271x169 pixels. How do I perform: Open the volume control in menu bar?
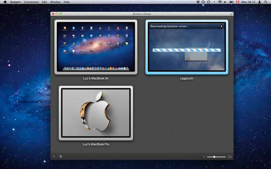(225, 2)
